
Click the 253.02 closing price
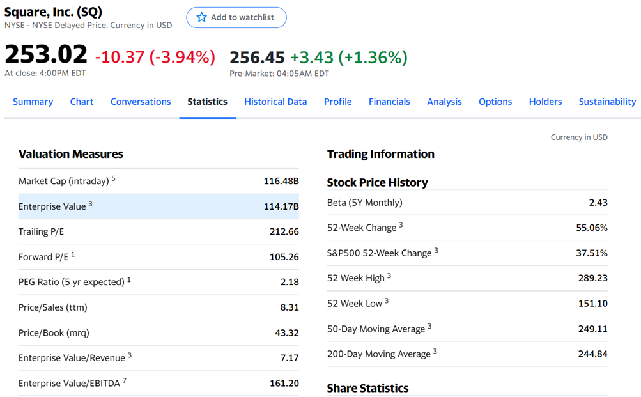[x=46, y=54]
